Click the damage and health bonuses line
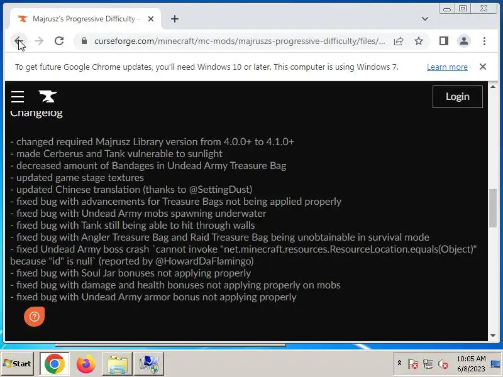503x377 pixels. point(175,285)
